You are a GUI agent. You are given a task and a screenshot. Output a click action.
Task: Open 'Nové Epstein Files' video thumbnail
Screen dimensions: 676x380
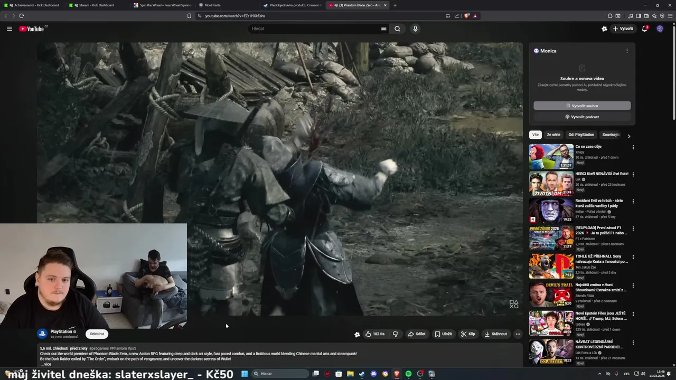[x=551, y=323]
